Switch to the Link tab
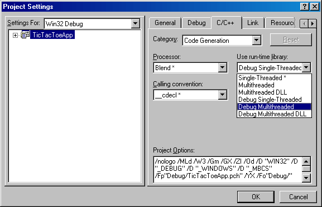This screenshot has height=207, width=322. pyautogui.click(x=253, y=23)
